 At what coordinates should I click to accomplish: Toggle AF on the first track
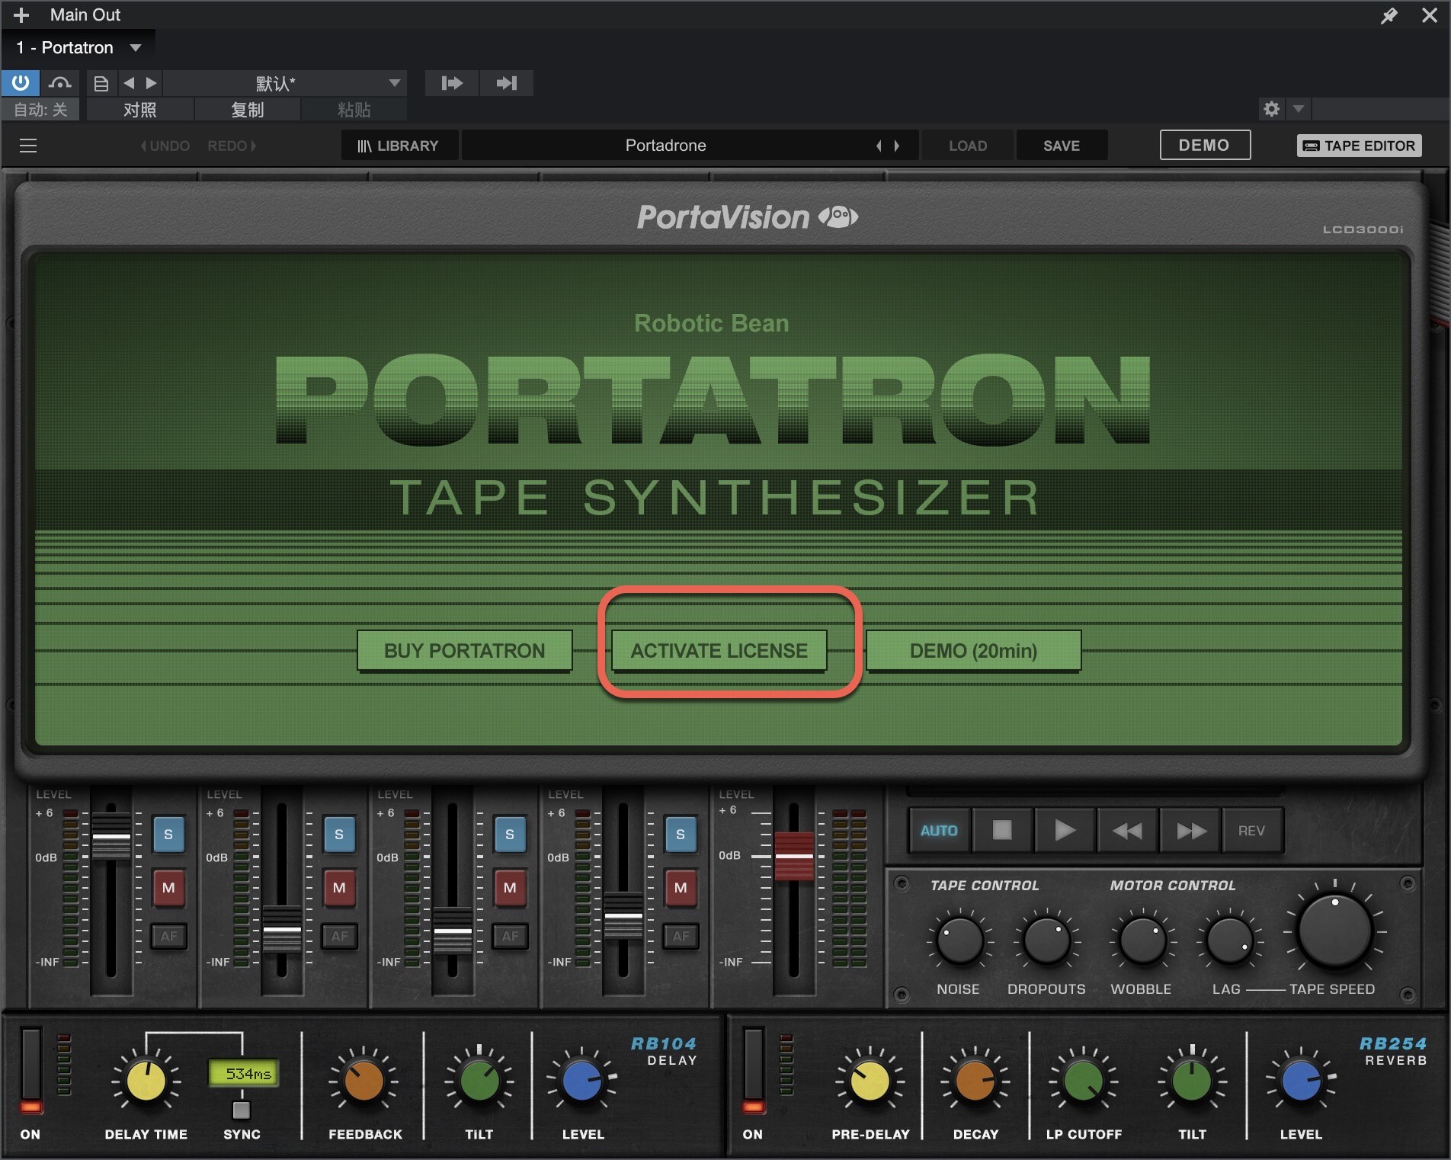coord(168,936)
